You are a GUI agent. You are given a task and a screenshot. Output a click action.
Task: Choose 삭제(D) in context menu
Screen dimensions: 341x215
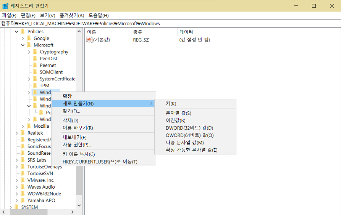point(104,120)
